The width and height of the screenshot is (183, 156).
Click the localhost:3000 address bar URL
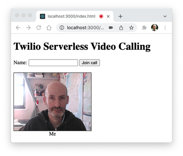[x=85, y=28]
